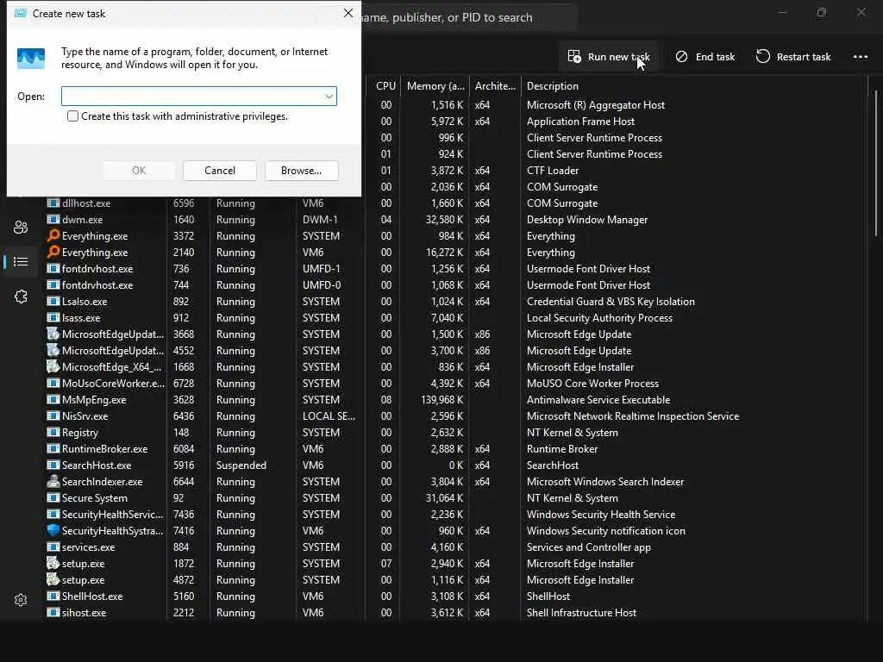Focus the Open text input field

tap(199, 97)
